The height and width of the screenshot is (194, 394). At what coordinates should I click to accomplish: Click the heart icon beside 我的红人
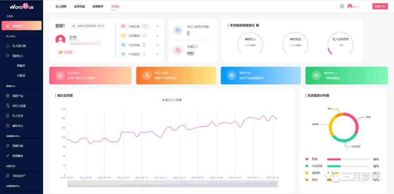click(x=8, y=56)
